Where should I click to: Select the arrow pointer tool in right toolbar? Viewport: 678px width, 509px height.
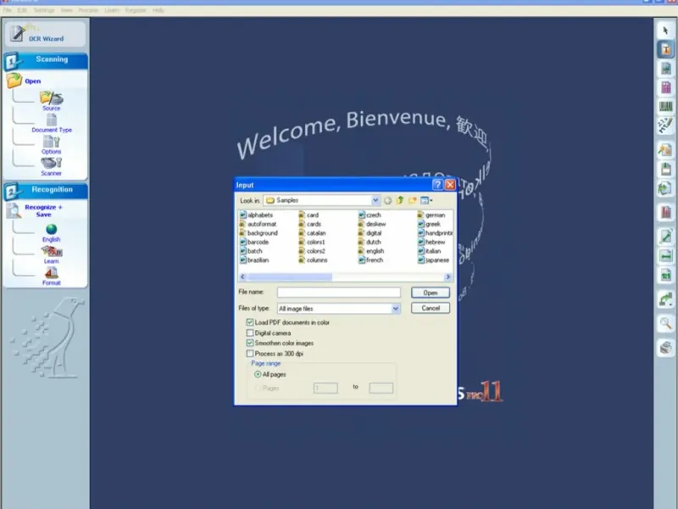665,31
